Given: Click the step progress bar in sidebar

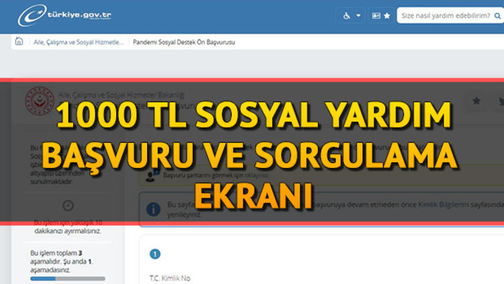Looking at the screenshot, I should [67, 277].
